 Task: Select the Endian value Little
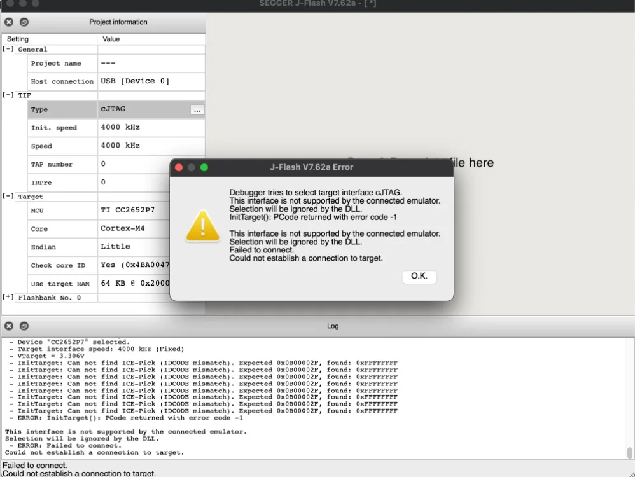point(134,247)
